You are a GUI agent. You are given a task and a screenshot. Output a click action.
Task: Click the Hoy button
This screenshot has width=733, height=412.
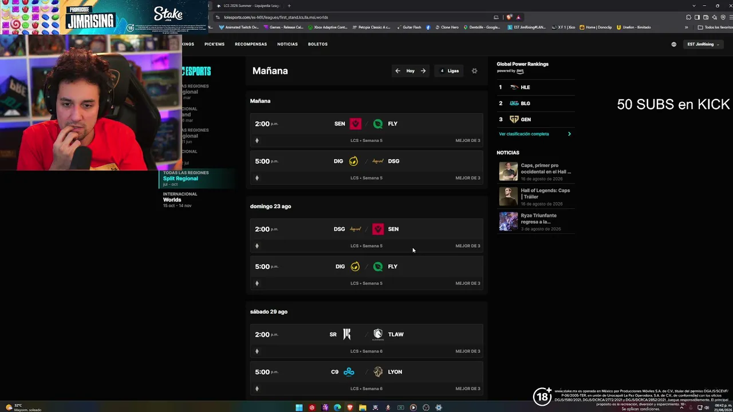pyautogui.click(x=411, y=71)
